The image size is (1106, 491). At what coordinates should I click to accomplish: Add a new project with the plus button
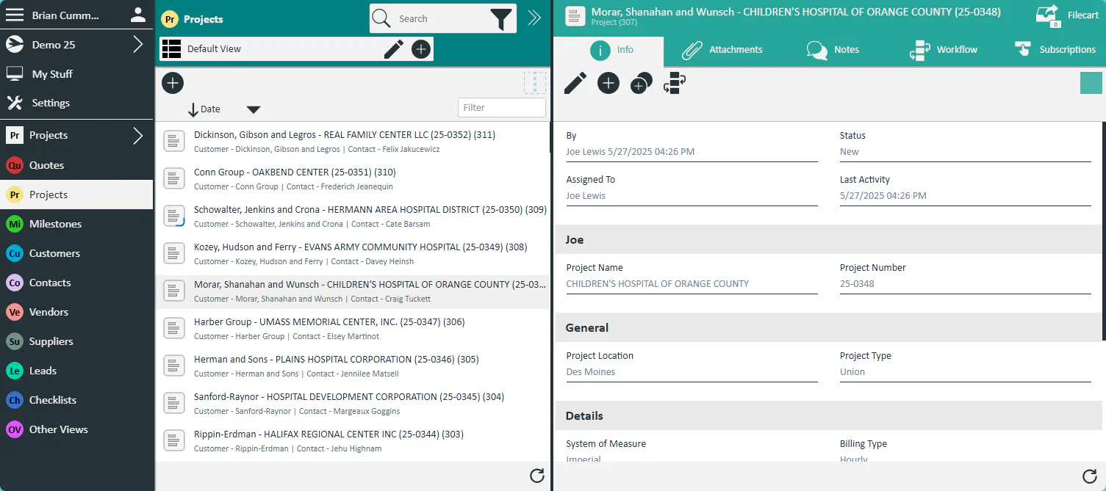tap(173, 83)
